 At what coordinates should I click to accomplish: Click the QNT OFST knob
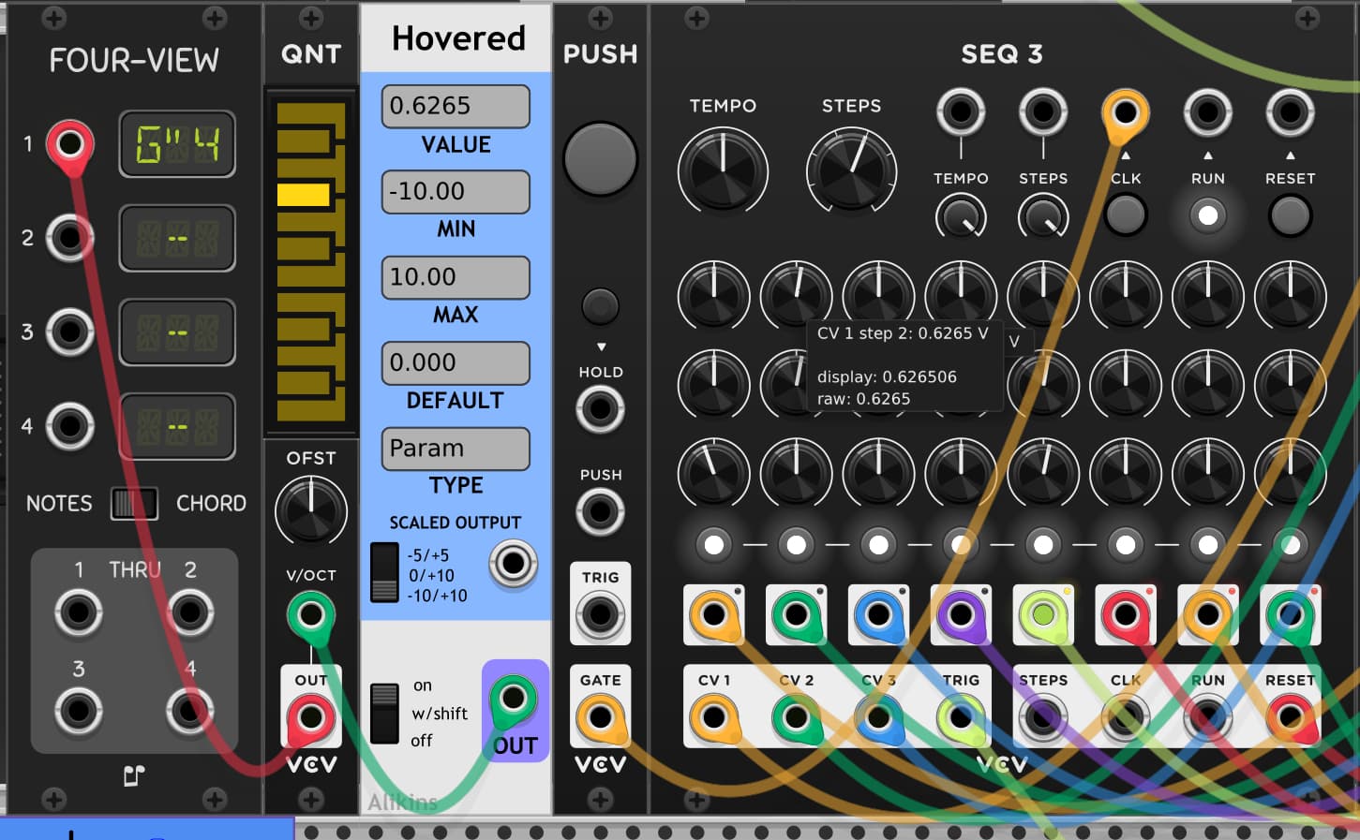pos(310,511)
